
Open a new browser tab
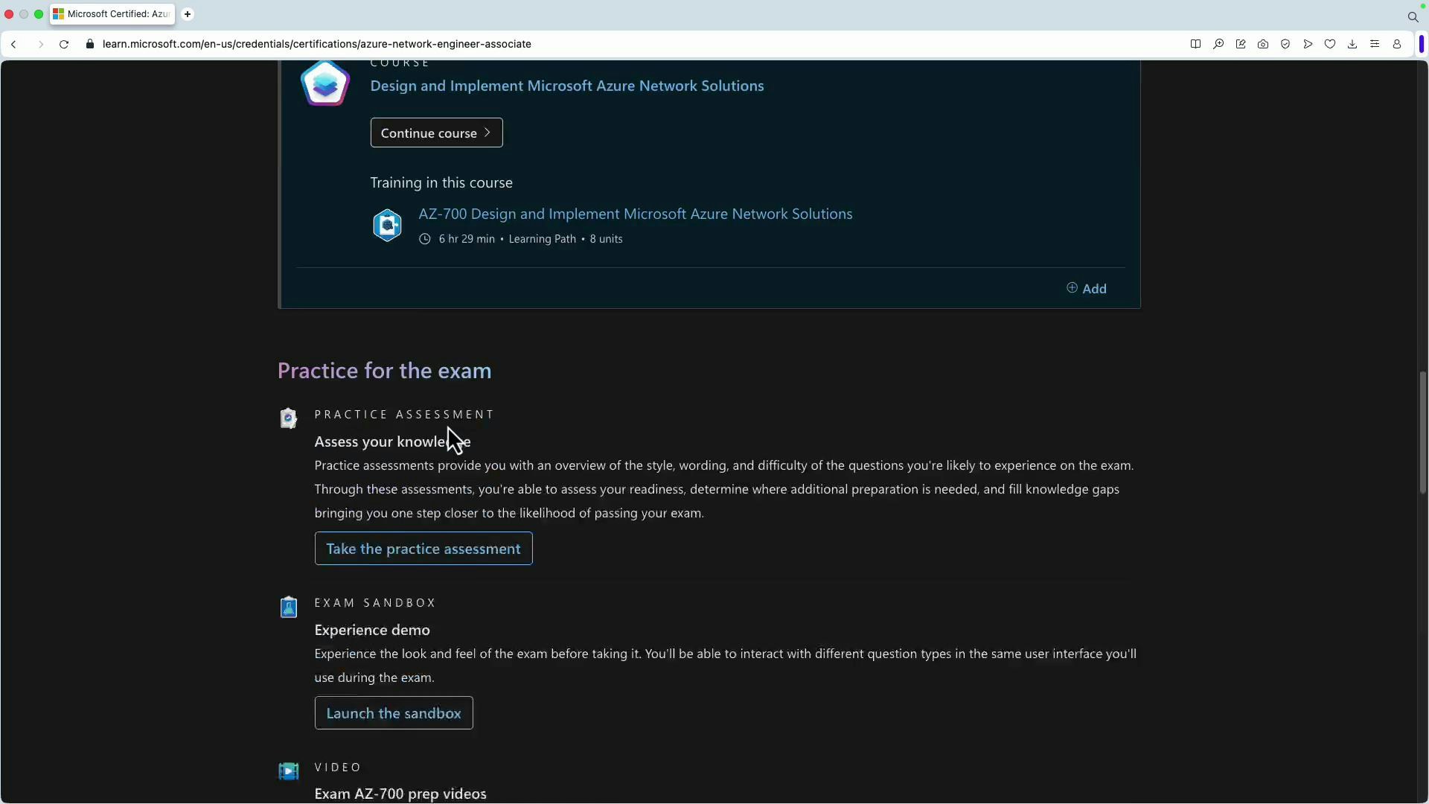click(188, 14)
